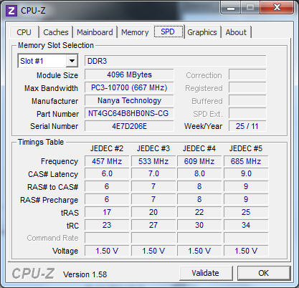Click the tRAS value 22

[x=199, y=212]
